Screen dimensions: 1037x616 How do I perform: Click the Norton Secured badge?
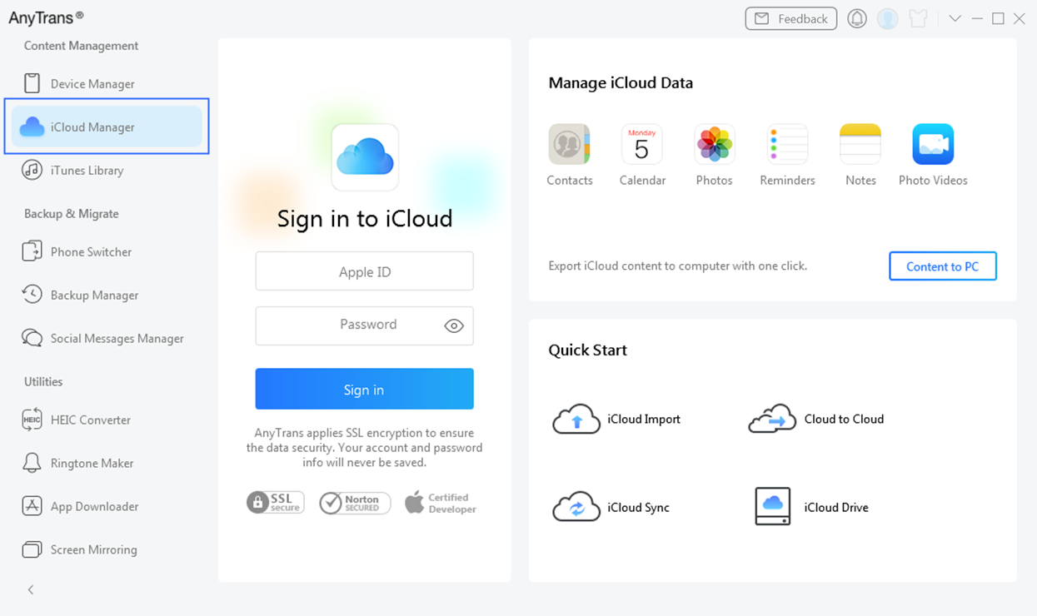tap(355, 503)
